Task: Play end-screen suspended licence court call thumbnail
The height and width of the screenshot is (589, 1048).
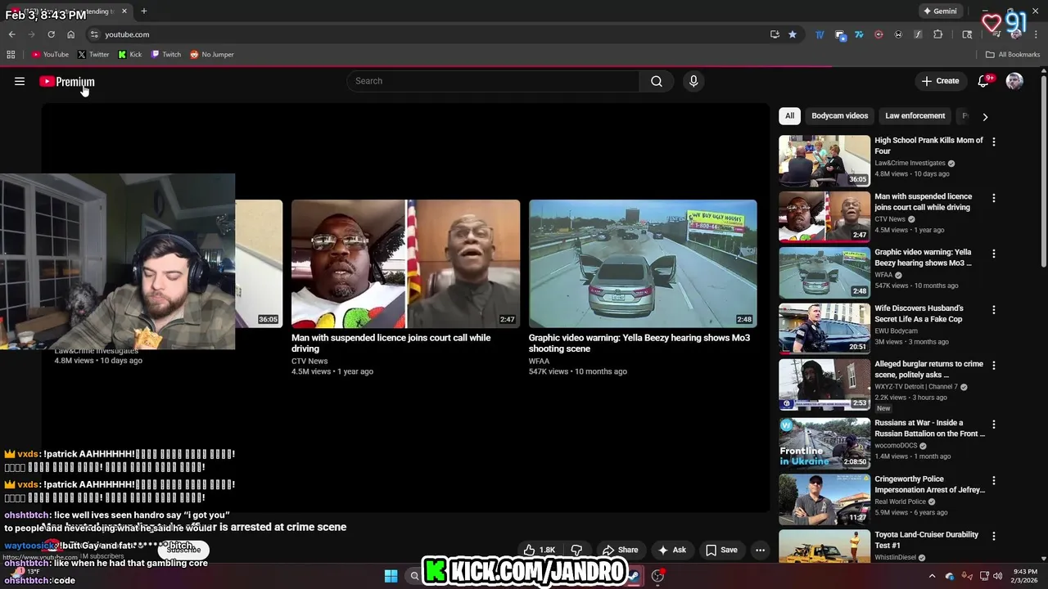Action: point(405,263)
